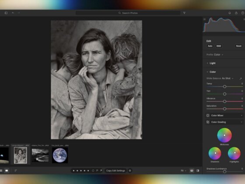Click the B&W button
The width and height of the screenshot is (245, 184).
[x=219, y=46]
